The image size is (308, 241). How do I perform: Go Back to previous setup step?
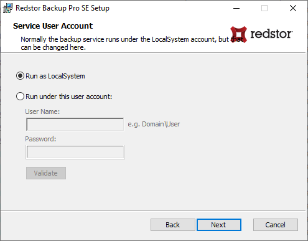tap(173, 225)
